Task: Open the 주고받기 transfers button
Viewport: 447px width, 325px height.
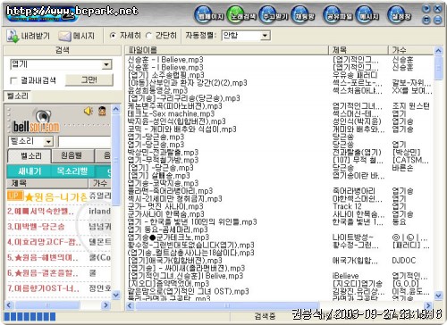Action: pos(274,15)
